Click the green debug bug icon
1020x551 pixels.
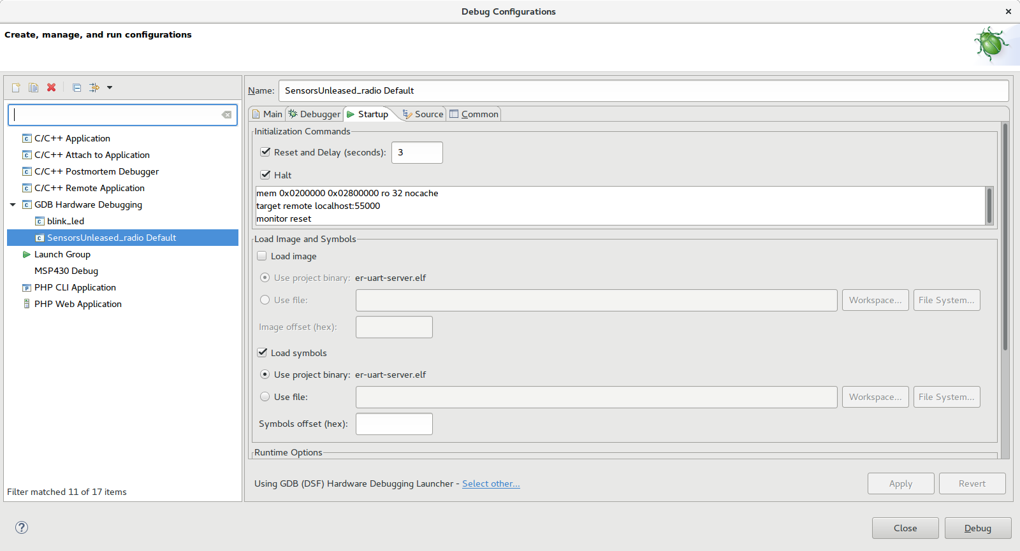click(x=991, y=45)
